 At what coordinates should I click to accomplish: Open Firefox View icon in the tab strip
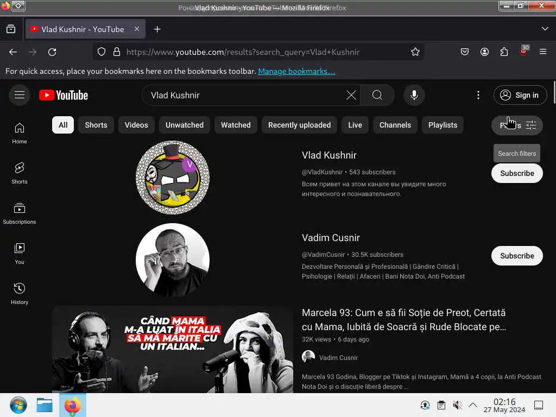point(11,29)
